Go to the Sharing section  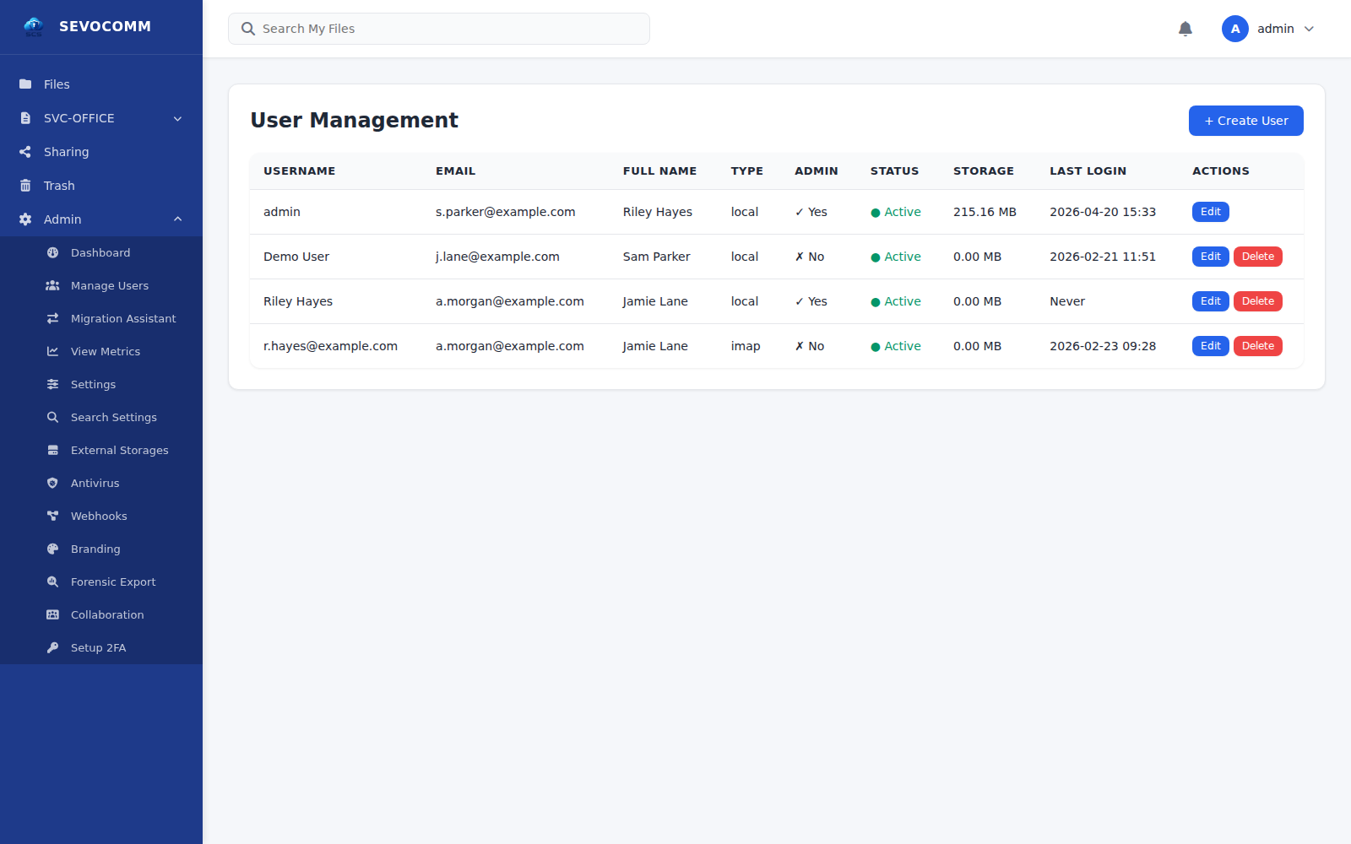click(x=66, y=152)
